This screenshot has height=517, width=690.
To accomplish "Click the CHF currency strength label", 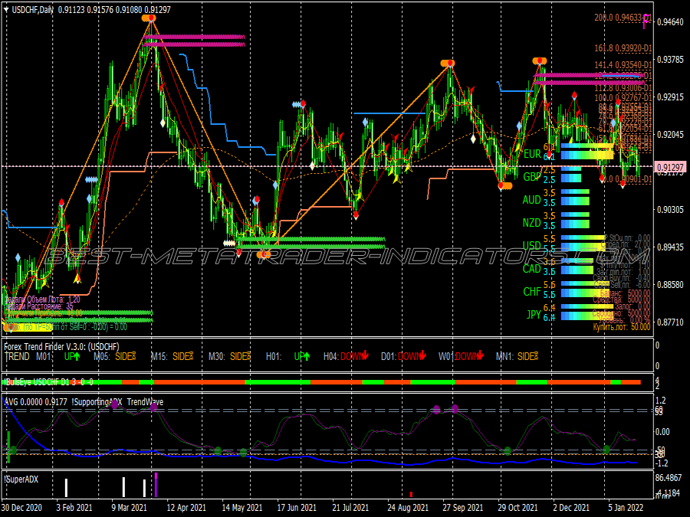I will click(x=532, y=292).
